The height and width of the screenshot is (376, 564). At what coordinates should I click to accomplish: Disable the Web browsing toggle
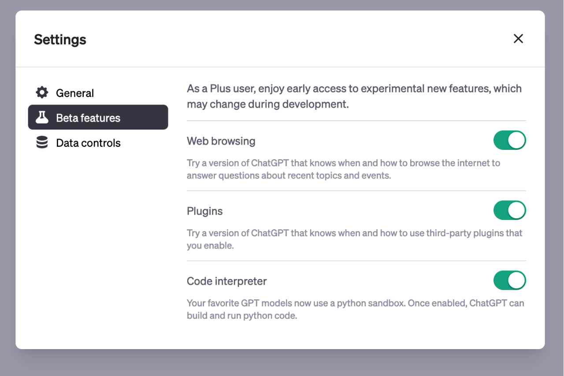(510, 140)
